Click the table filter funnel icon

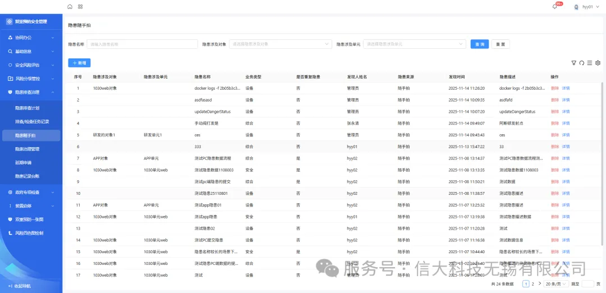[x=573, y=63]
